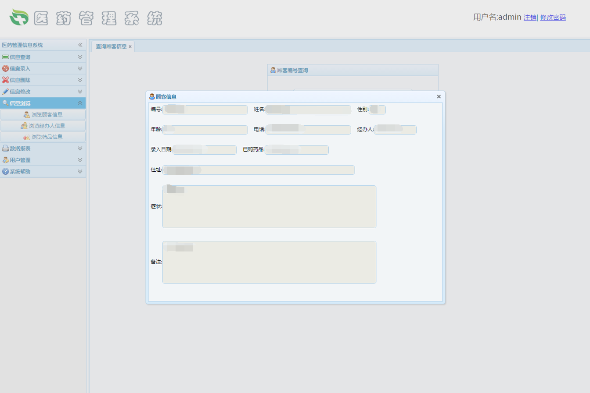
Task: Expand the 数据报表 accordion arrow
Action: tap(80, 149)
